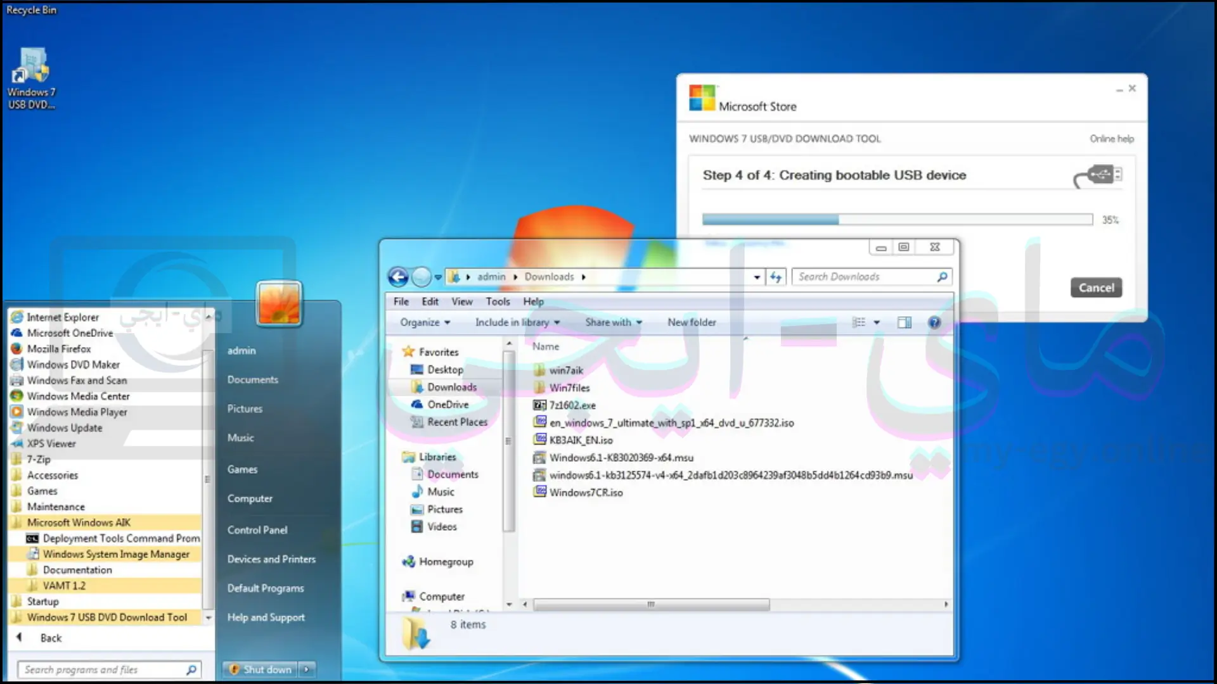Select Windows6.1-KB3020369-x64.msu file
The image size is (1217, 684).
(614, 457)
